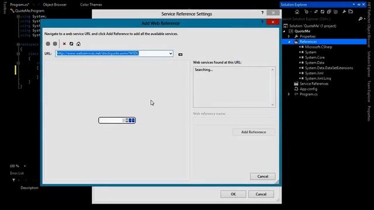
Task: Click the help question mark in Add Web Reference
Action: [x=262, y=22]
